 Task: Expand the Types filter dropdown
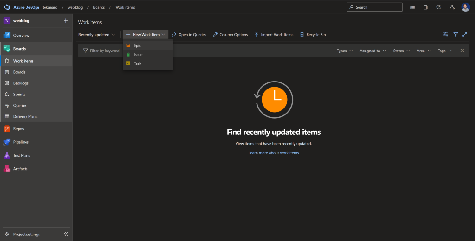tap(344, 51)
